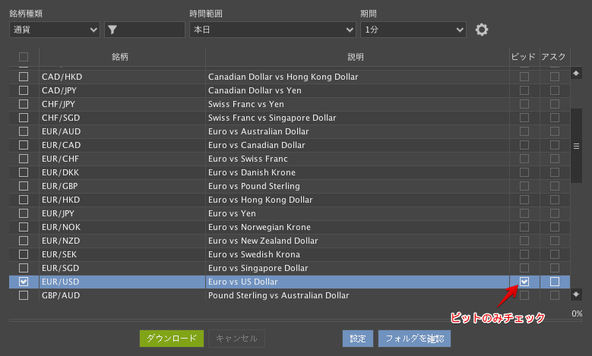This screenshot has height=356, width=592.
Task: Click the filter funnel icon
Action: click(113, 30)
